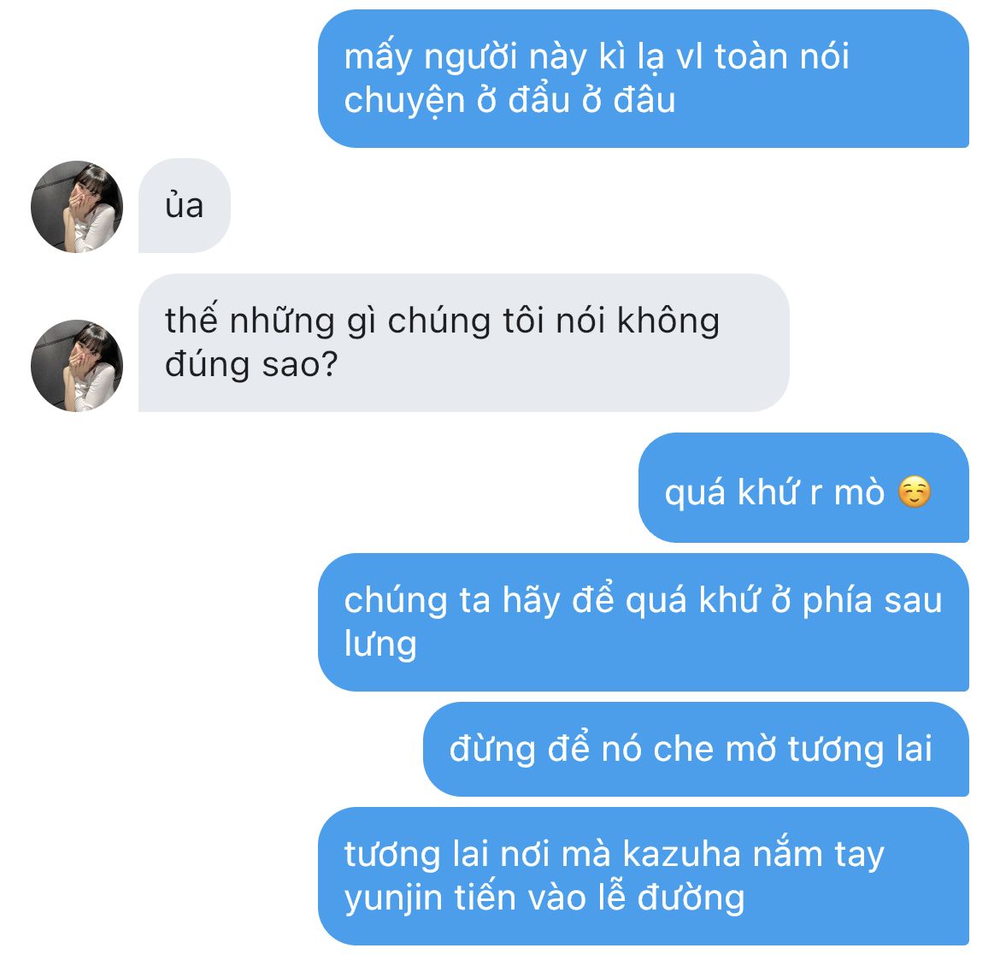Screen dimensions: 1000x954
Task: Click the word "chuyện" in the first message
Action: (404, 102)
